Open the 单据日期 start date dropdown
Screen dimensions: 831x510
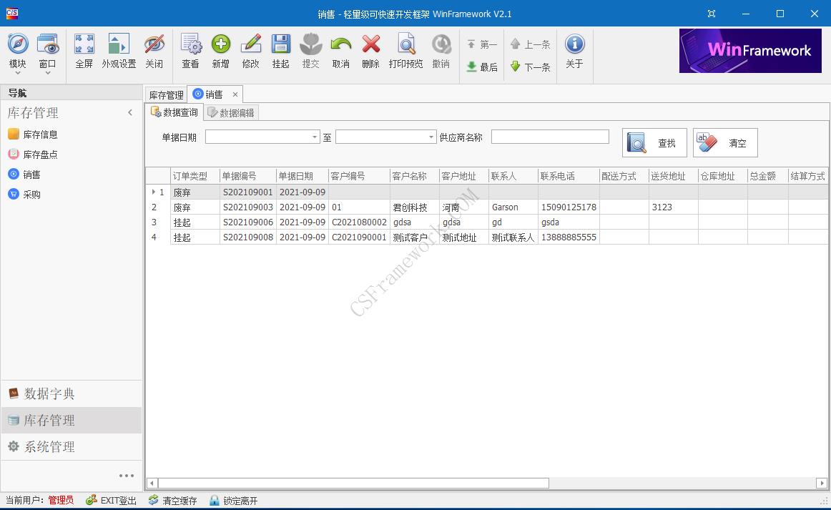(x=314, y=137)
